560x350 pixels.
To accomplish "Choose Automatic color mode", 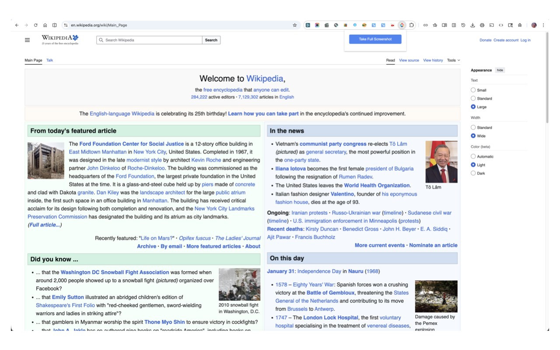I will point(473,156).
